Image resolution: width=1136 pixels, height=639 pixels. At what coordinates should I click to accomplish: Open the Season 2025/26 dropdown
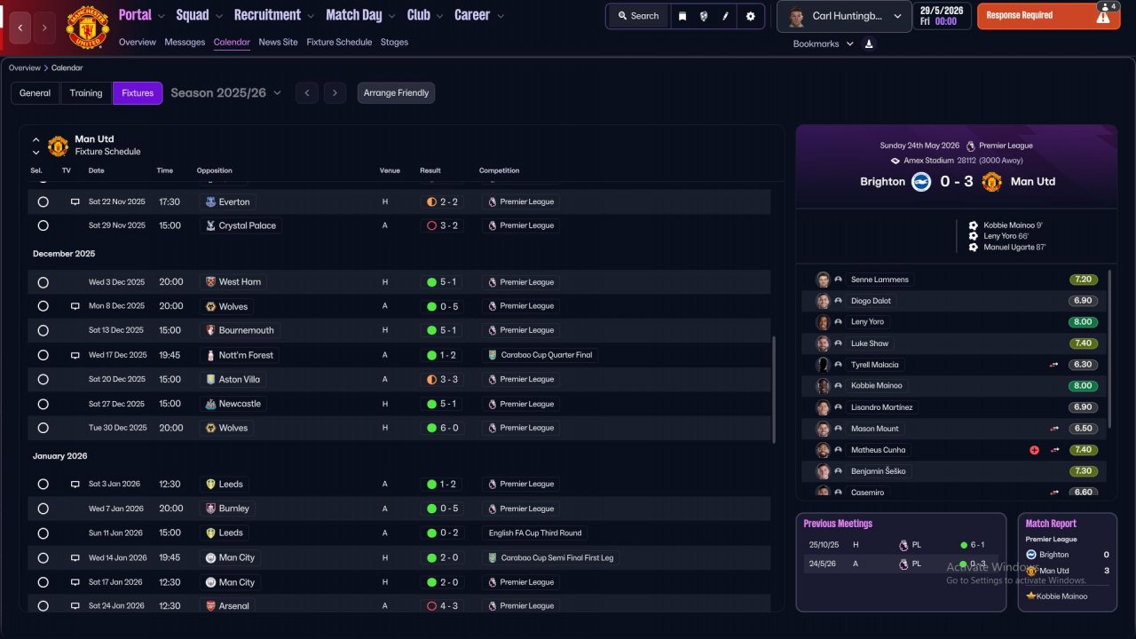(x=225, y=92)
